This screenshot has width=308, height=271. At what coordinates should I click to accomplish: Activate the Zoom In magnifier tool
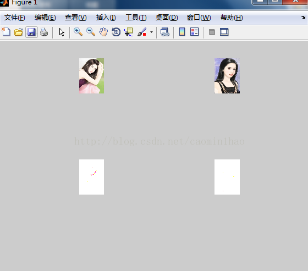pyautogui.click(x=78, y=32)
